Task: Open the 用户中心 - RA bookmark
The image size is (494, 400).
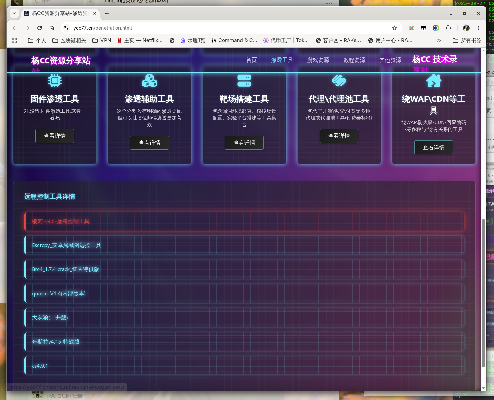Action: [x=390, y=40]
